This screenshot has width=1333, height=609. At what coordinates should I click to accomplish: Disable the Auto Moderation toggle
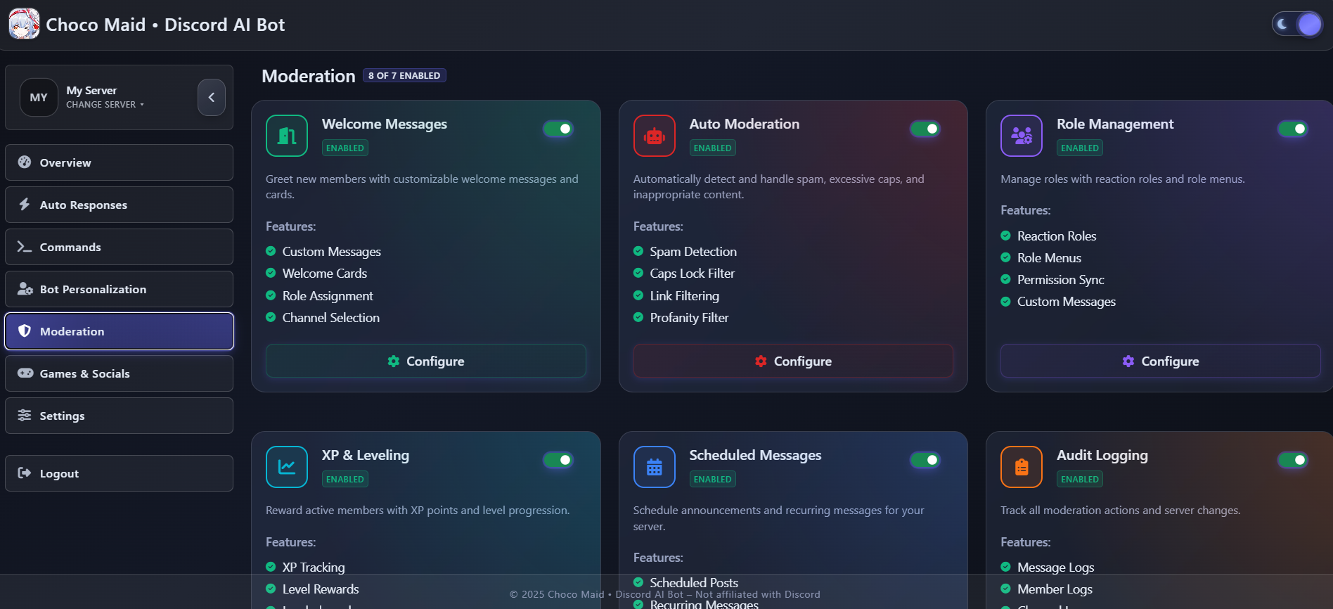pos(925,129)
